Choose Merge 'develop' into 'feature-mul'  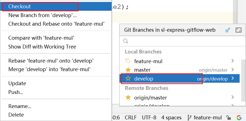[49, 69]
